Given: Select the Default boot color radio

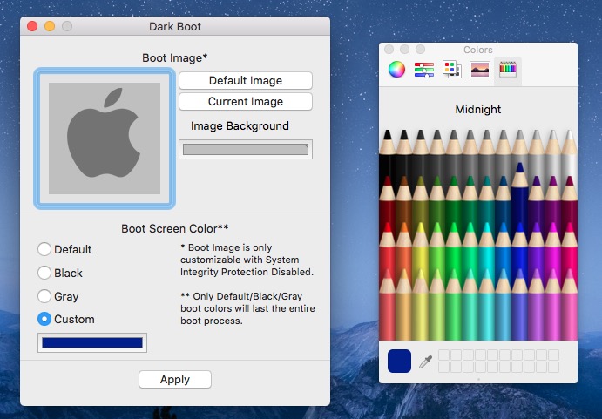Looking at the screenshot, I should tap(44, 250).
